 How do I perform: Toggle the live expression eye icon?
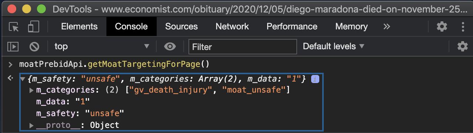coord(170,46)
